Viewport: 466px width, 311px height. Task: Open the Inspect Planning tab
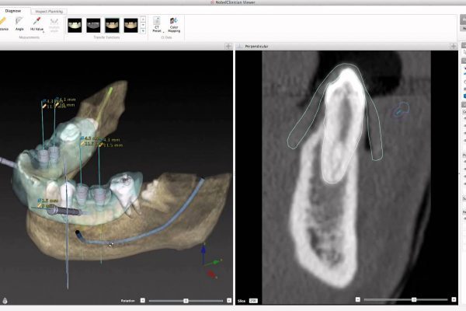[x=50, y=11]
